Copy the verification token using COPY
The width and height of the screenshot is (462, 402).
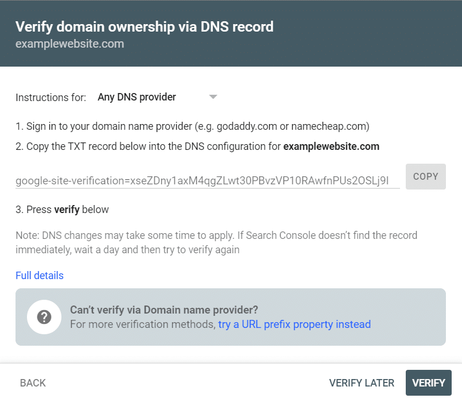click(425, 176)
